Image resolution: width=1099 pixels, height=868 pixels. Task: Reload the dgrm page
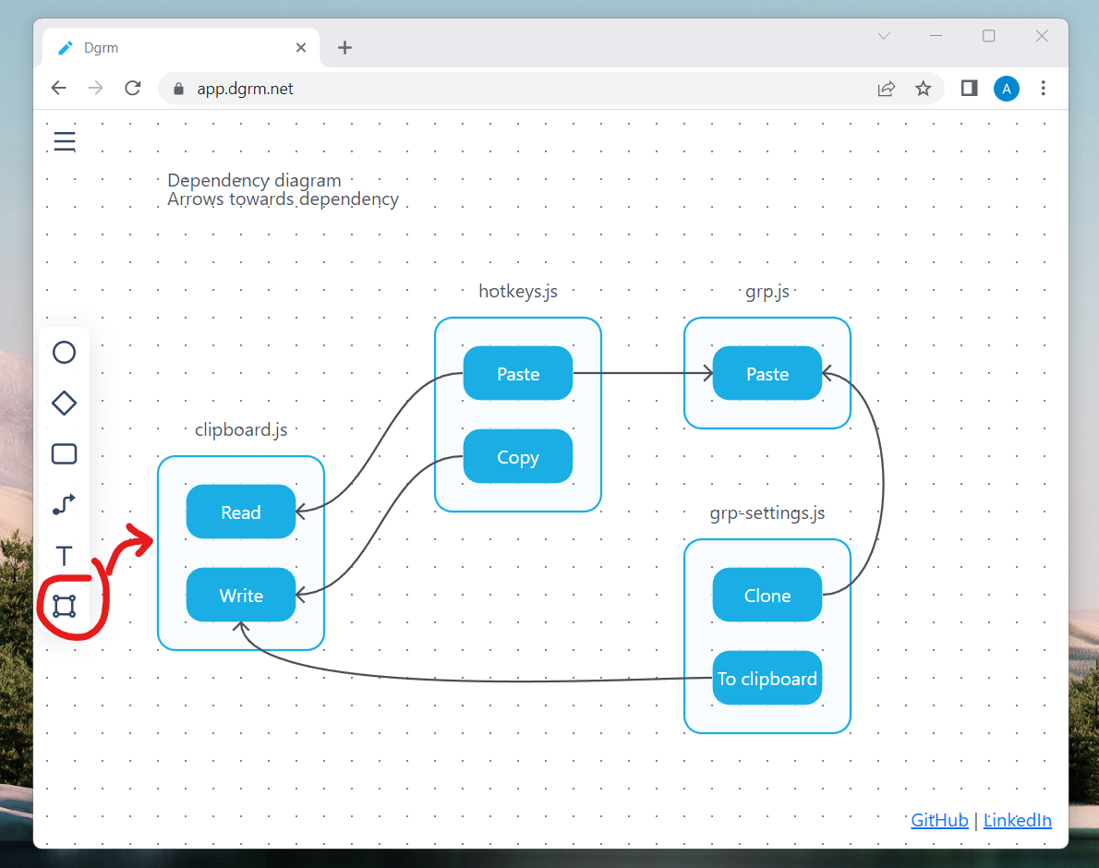[132, 88]
